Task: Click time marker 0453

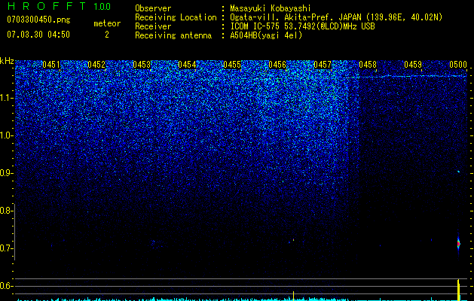Action: [x=142, y=65]
